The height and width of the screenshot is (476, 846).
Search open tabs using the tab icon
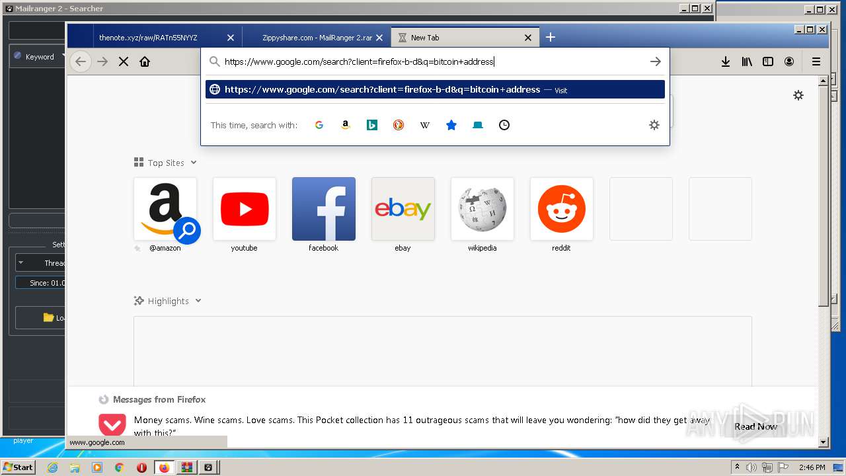[x=478, y=125]
